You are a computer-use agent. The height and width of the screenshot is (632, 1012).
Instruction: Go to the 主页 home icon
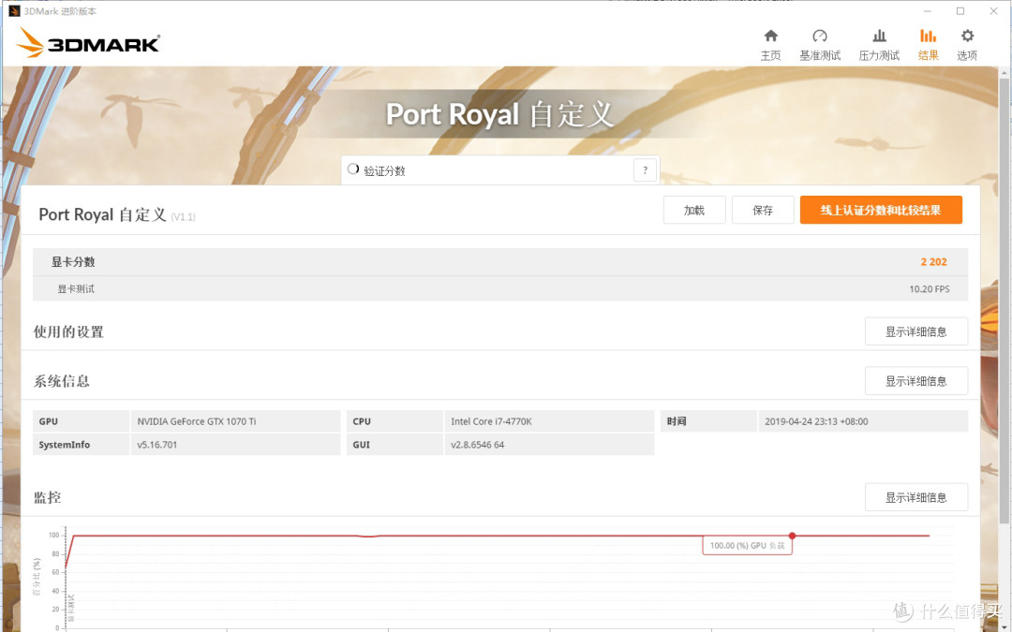[770, 37]
